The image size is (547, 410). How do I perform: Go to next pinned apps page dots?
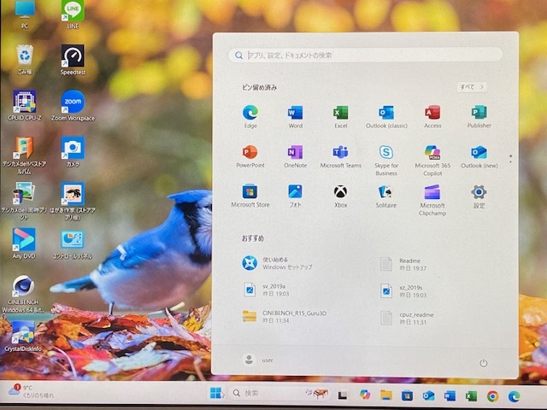pyautogui.click(x=511, y=159)
